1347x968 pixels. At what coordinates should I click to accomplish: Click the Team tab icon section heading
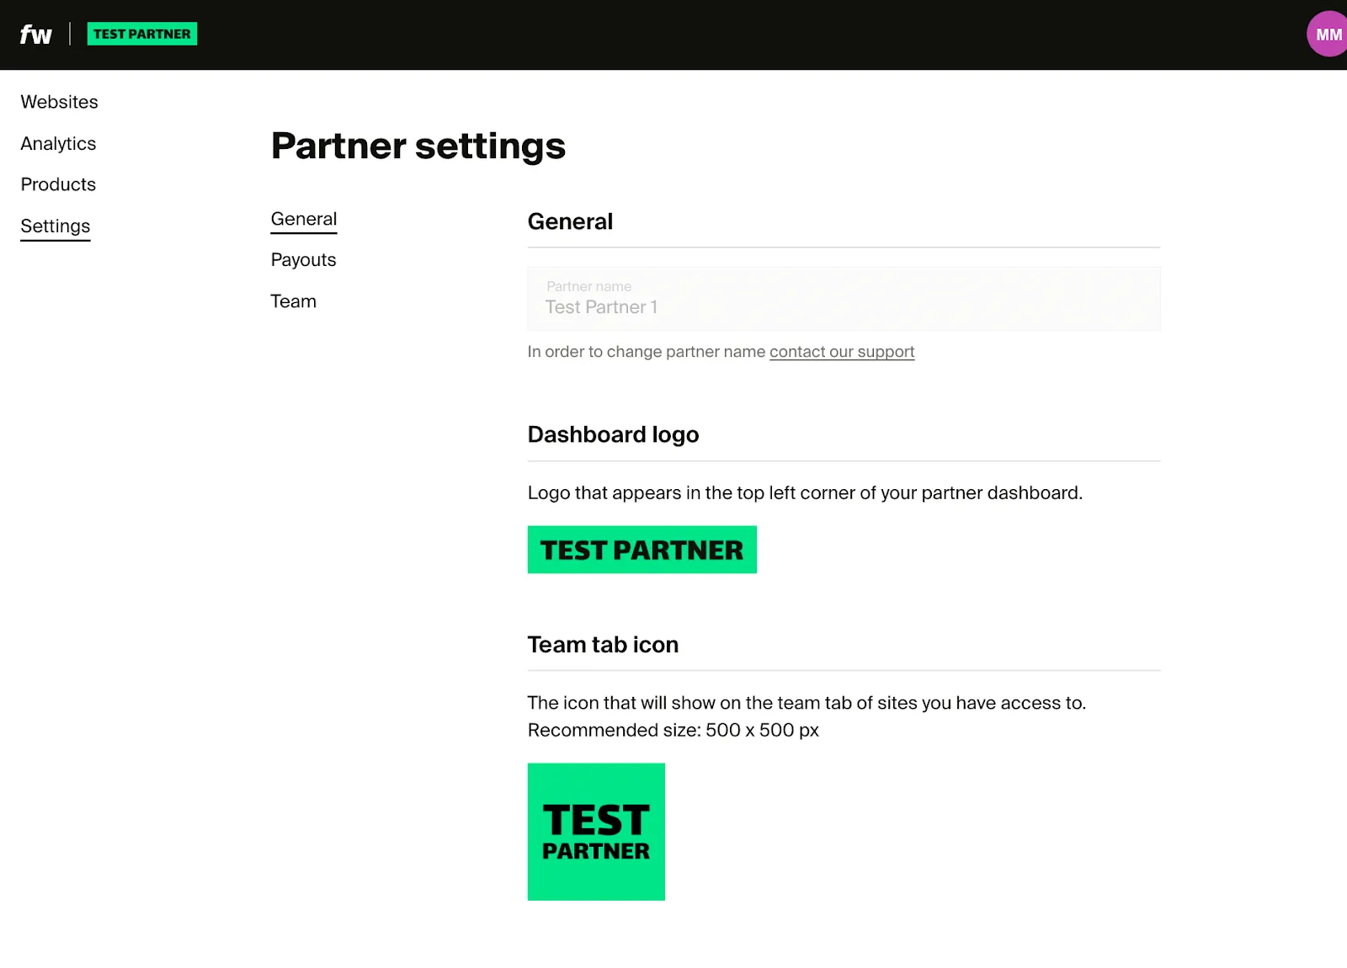click(603, 645)
